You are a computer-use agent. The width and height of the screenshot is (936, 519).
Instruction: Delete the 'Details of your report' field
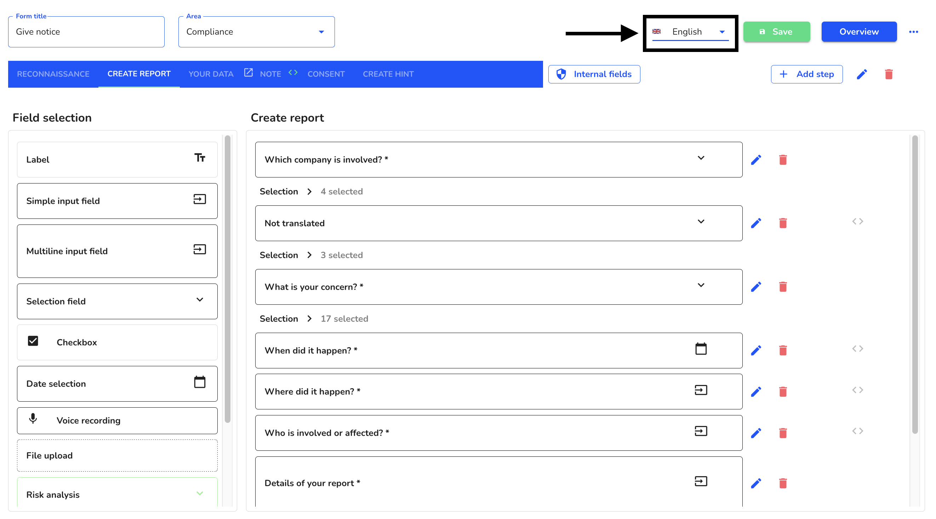[783, 483]
